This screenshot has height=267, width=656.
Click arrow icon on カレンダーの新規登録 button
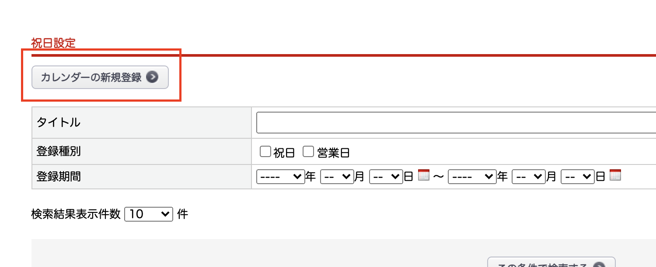(x=152, y=77)
